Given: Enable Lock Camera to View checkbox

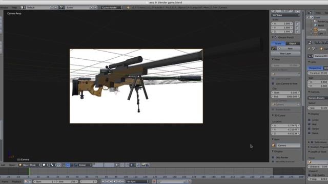Looking at the screenshot, I should tap(273, 84).
